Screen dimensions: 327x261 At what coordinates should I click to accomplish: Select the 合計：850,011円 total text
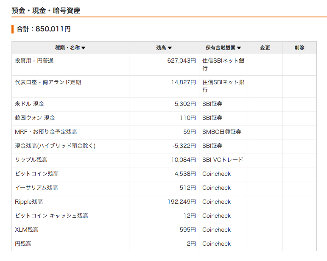(44, 29)
